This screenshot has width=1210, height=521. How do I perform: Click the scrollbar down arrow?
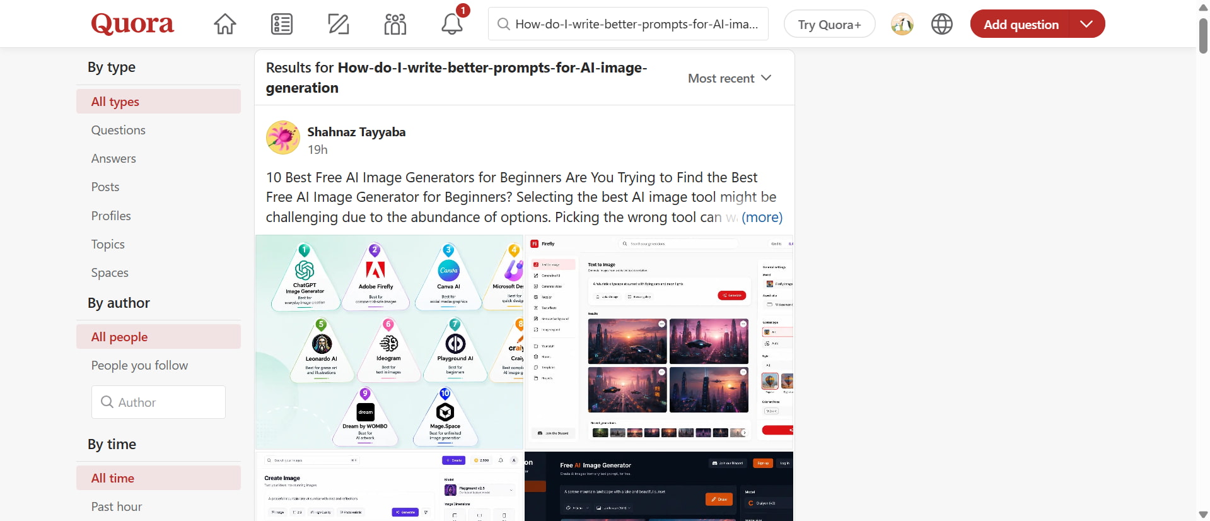tap(1203, 515)
